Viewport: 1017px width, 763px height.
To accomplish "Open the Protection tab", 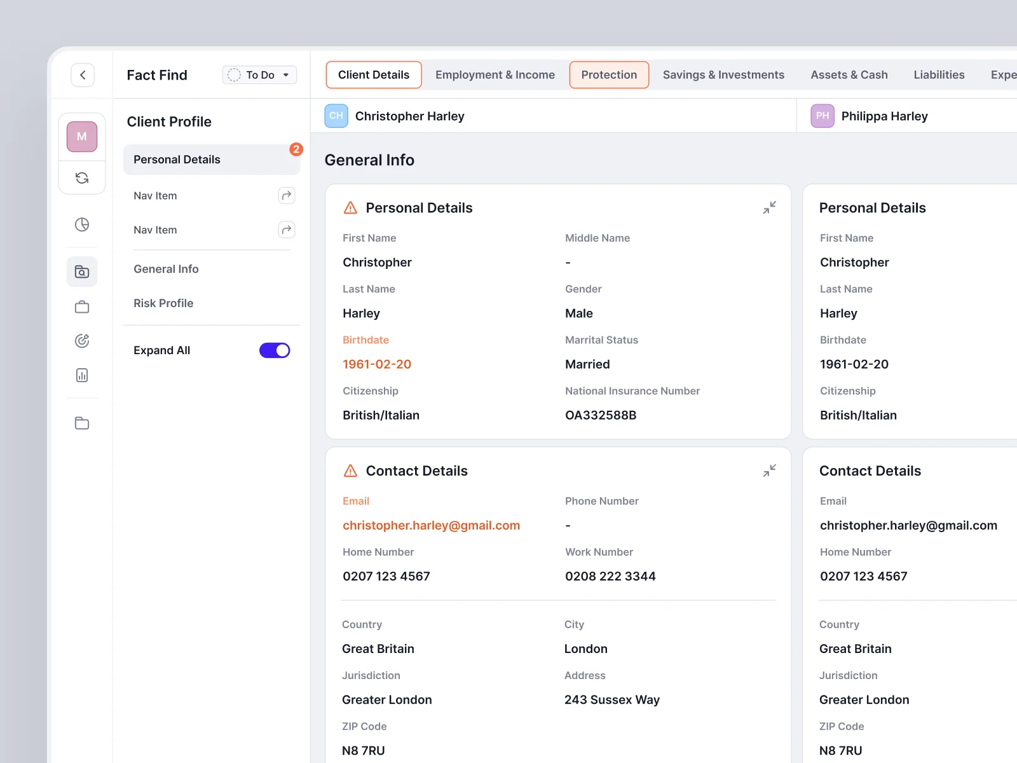I will coord(609,75).
